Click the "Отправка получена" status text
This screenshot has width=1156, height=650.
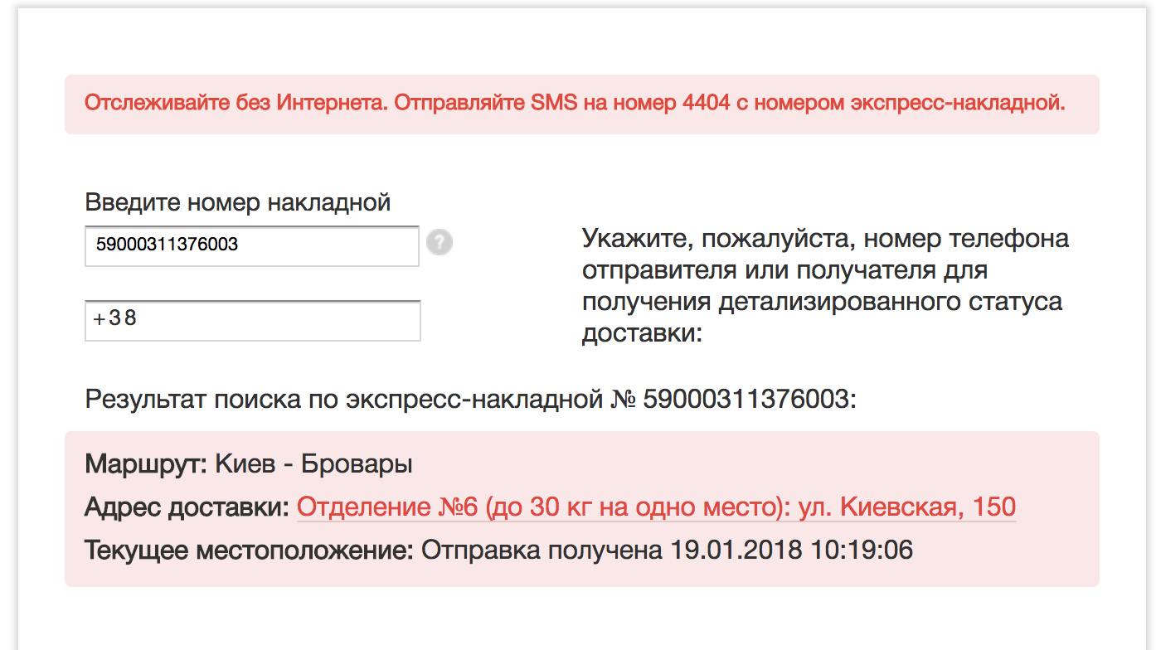click(x=542, y=550)
